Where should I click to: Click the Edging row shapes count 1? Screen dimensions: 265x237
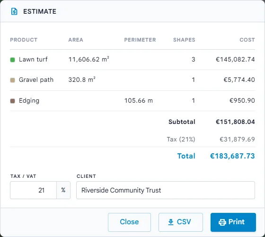pos(194,101)
